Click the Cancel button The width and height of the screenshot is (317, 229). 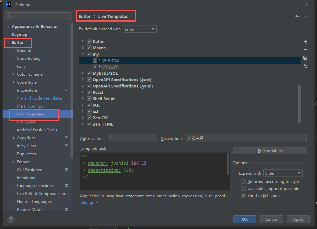(271, 219)
